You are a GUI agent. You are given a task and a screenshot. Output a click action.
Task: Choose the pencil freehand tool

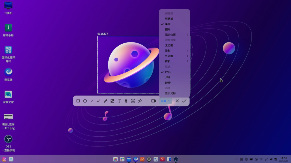[105, 101]
